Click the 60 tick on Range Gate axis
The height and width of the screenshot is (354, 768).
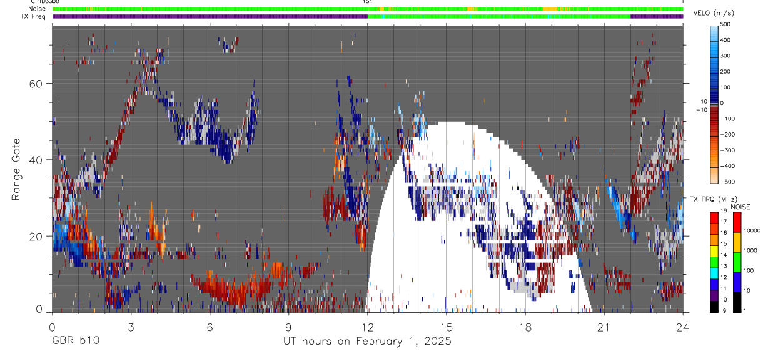point(37,84)
